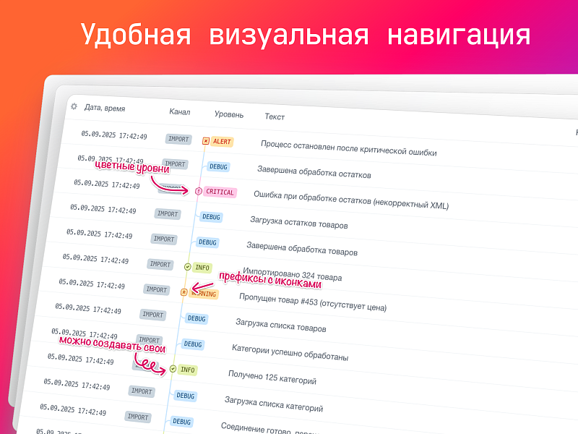The image size is (578, 434).
Task: Sort by the 'Дата, время' column header
Action: point(107,109)
